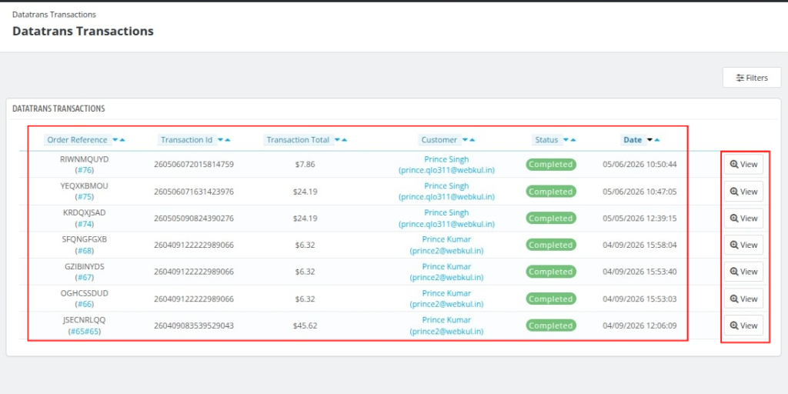Open Prince Kumar customer link for SFQNGFGXB
The width and height of the screenshot is (788, 394).
point(446,245)
